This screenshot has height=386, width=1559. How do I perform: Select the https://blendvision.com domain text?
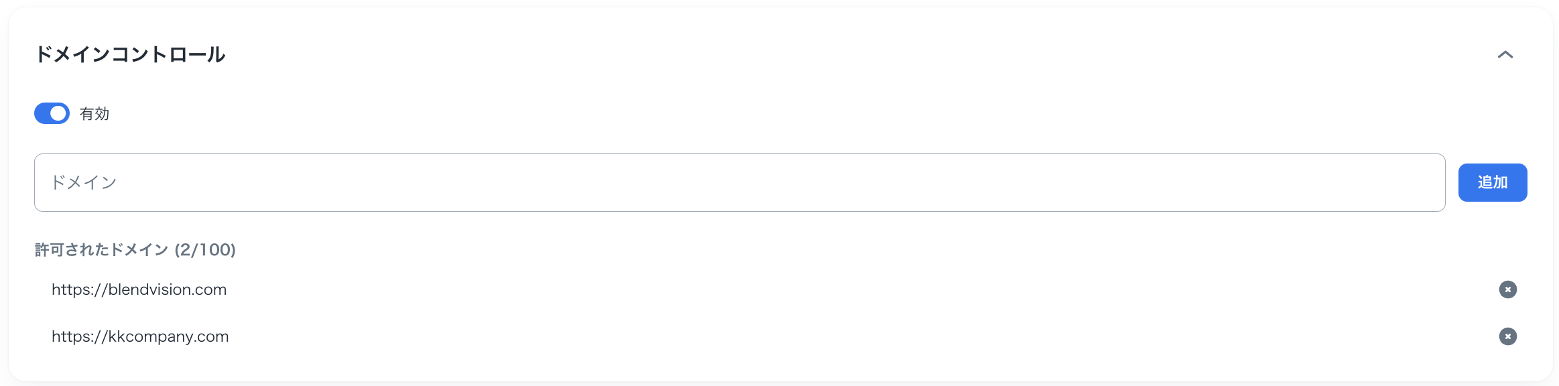pyautogui.click(x=139, y=289)
